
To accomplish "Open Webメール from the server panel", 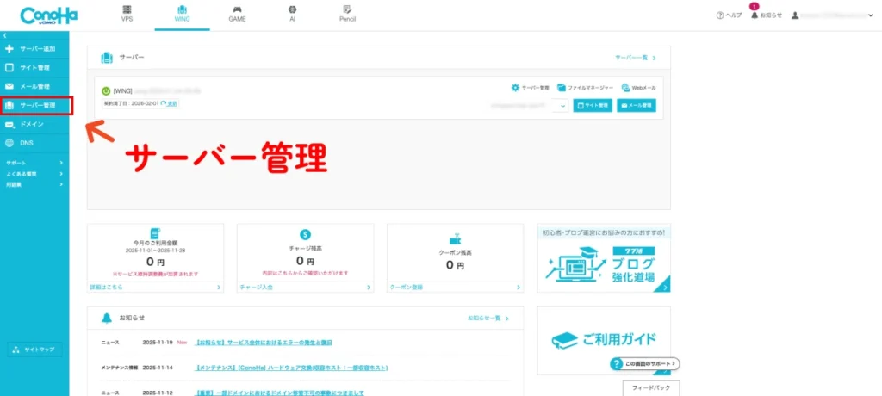I will pos(638,88).
